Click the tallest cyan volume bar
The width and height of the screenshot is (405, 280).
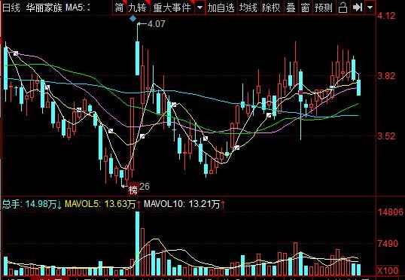[138, 244]
